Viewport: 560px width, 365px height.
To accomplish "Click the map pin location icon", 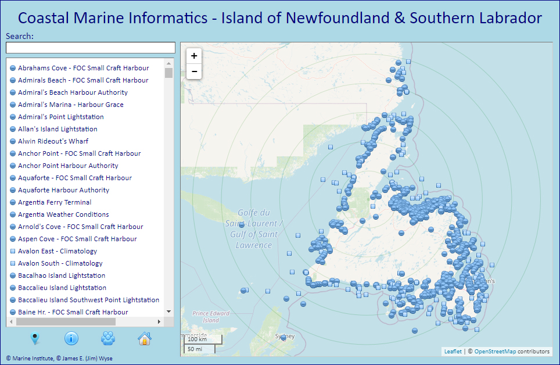I will (35, 338).
